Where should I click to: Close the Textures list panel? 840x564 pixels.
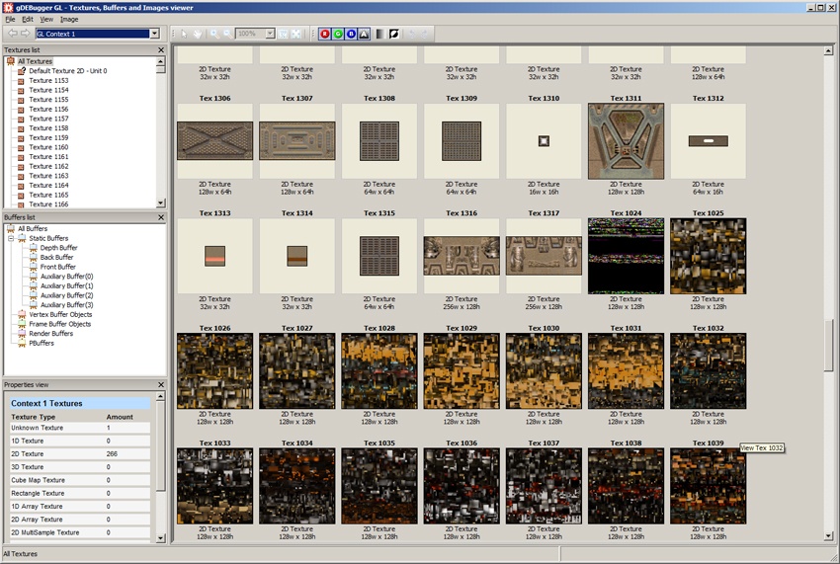[161, 48]
